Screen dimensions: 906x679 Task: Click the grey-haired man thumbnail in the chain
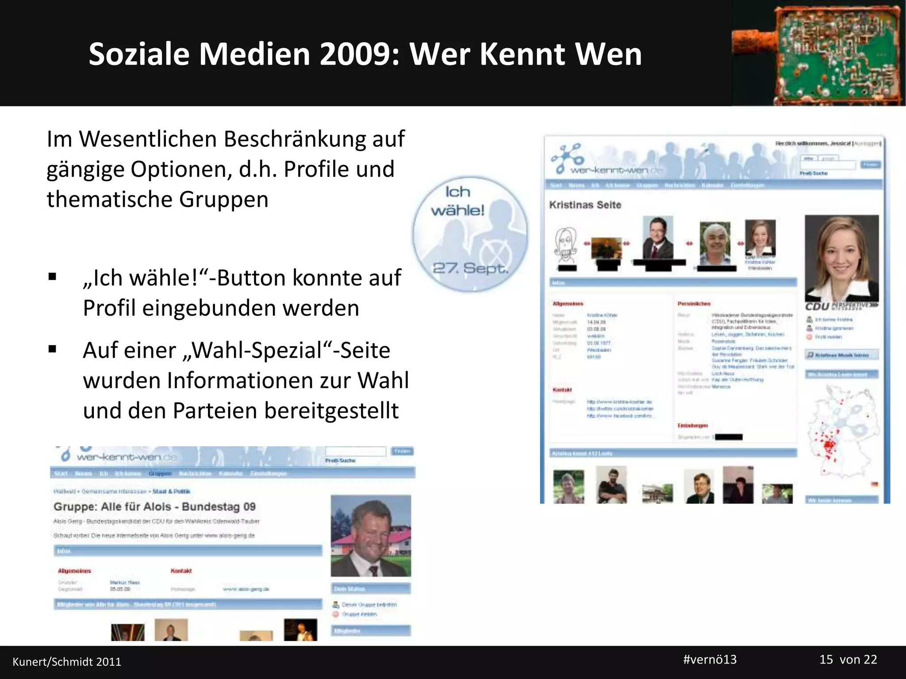coord(715,243)
